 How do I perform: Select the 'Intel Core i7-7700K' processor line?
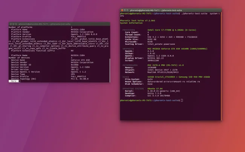pos(172,30)
